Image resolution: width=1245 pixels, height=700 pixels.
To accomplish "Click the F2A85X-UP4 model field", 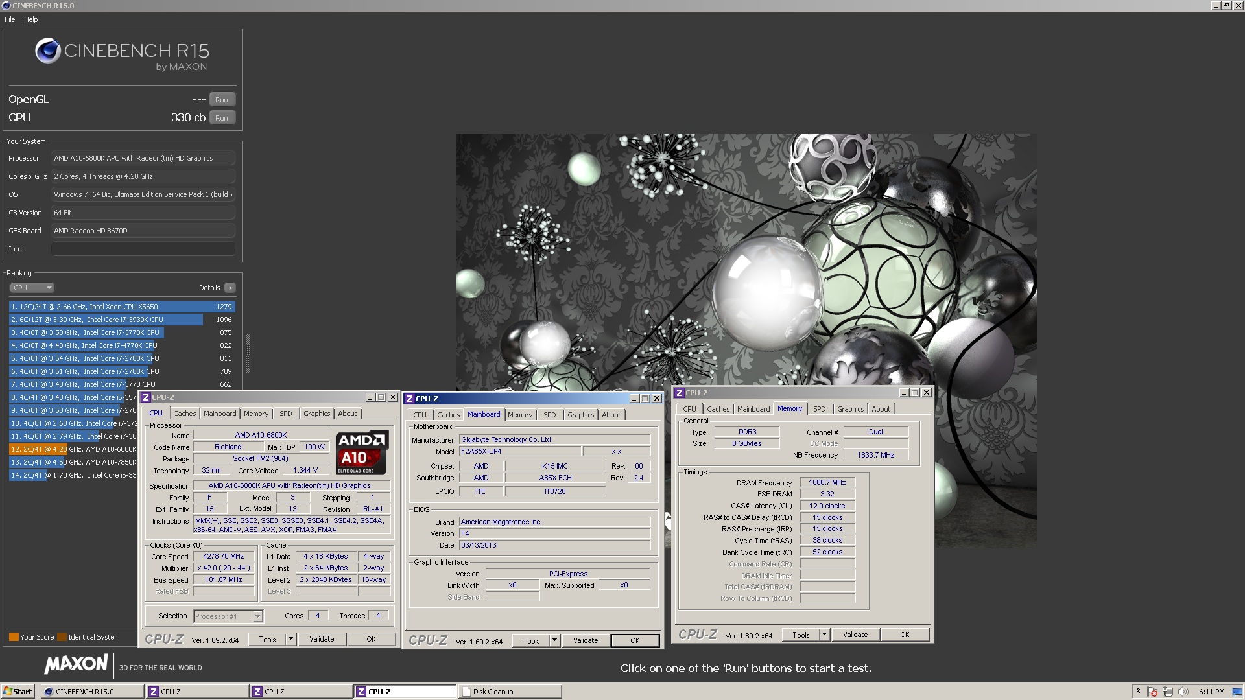I will (x=519, y=452).
